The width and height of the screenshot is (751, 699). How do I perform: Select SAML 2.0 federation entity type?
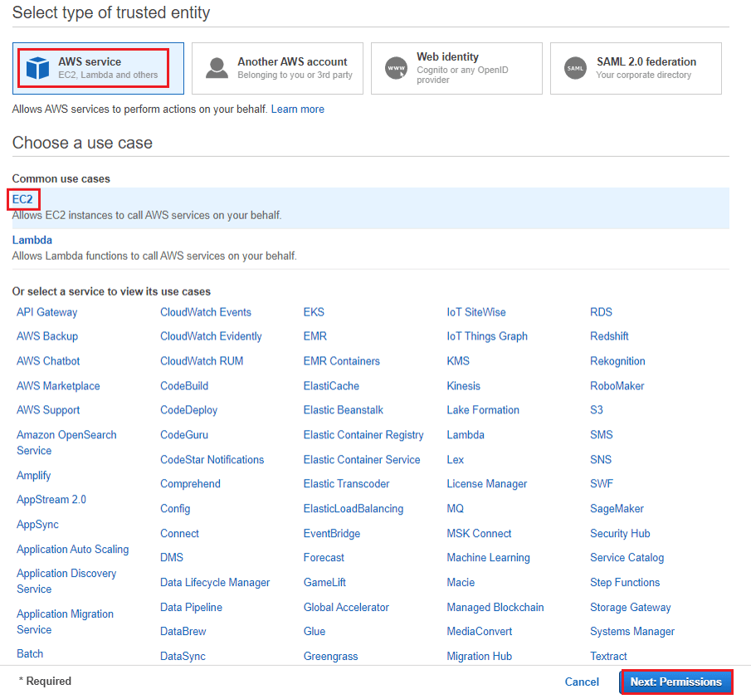(x=636, y=68)
